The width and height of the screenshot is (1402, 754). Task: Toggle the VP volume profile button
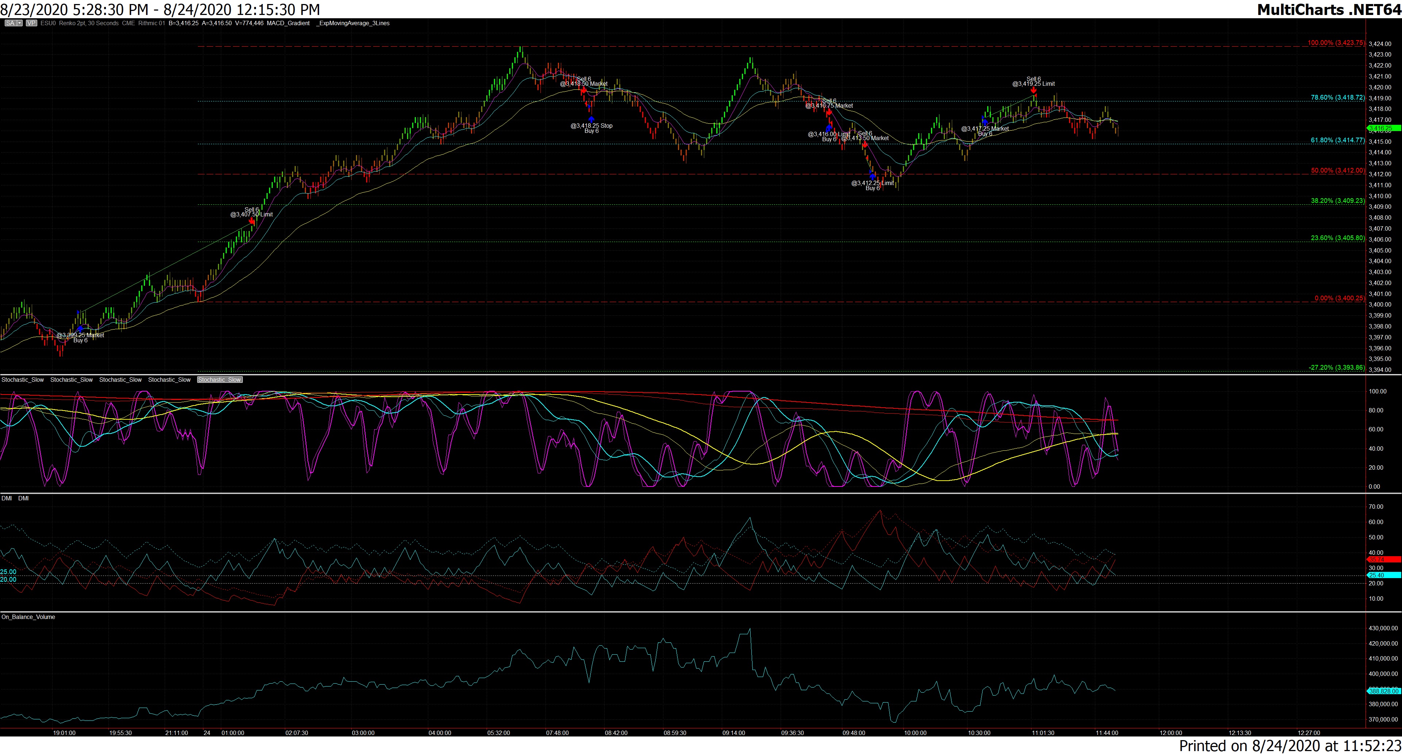point(31,23)
